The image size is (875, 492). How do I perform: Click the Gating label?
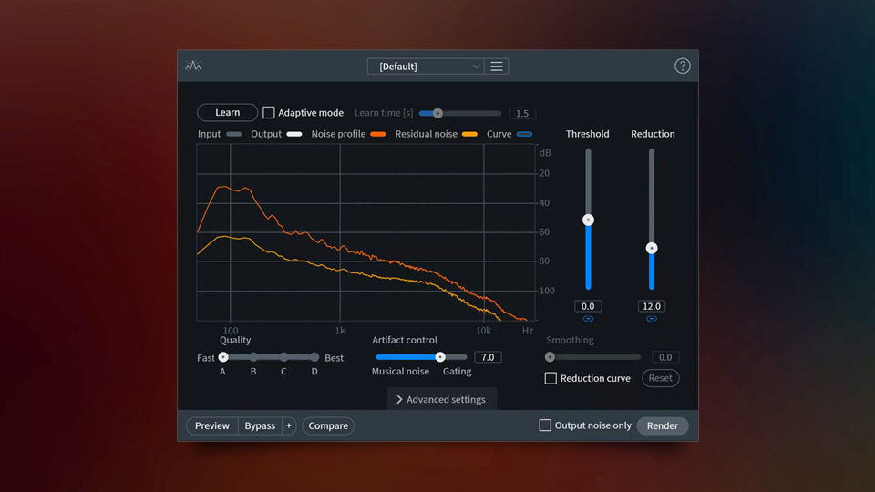pos(457,372)
